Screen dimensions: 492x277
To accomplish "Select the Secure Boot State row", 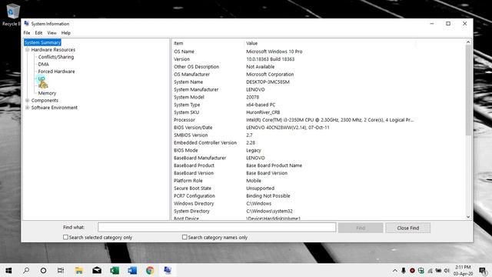I will 318,188.
